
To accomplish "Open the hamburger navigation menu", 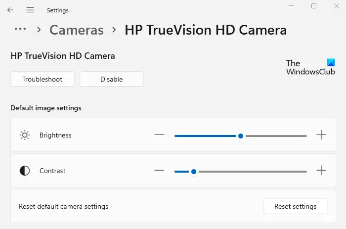I will pos(30,10).
